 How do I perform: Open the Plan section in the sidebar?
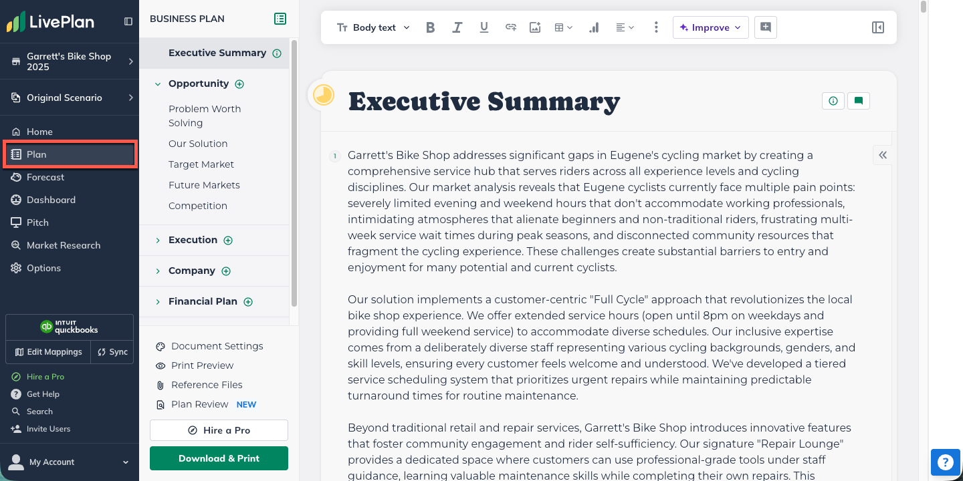click(70, 154)
